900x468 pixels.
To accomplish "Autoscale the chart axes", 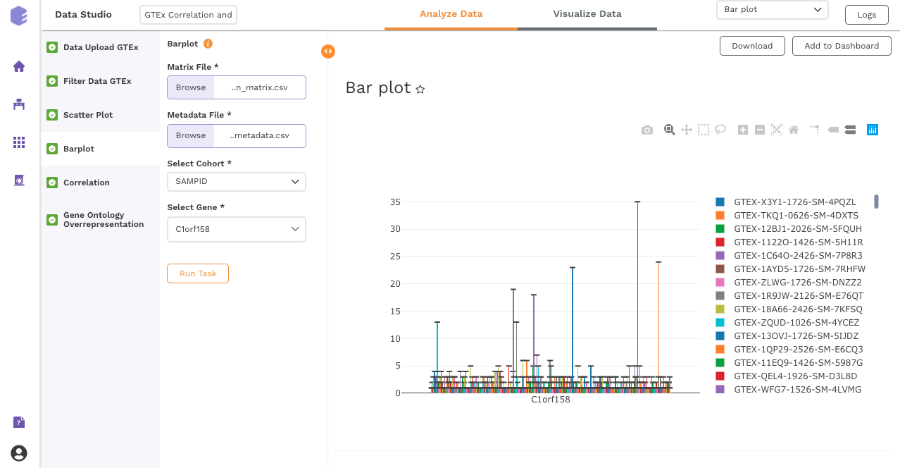I will [x=776, y=130].
